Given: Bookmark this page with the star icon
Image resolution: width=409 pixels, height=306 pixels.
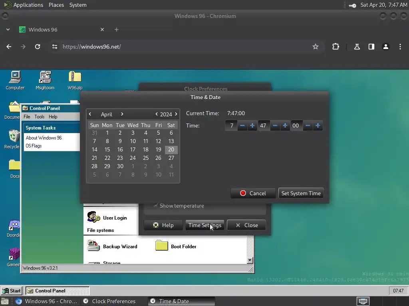Looking at the screenshot, I should [316, 47].
